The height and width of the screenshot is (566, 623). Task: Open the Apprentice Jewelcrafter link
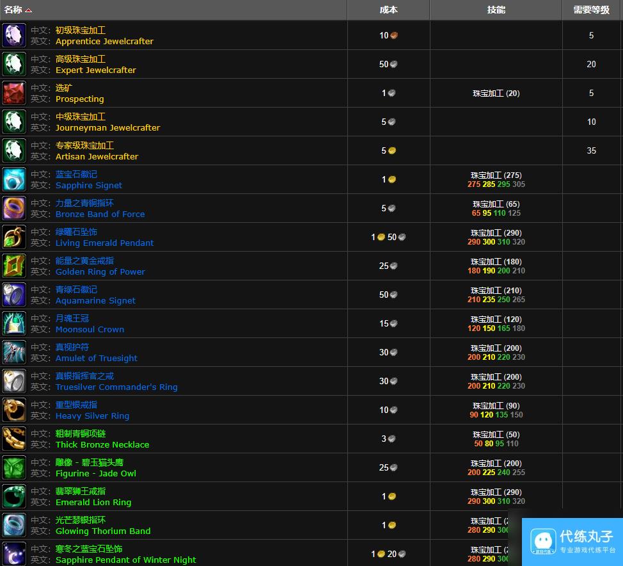[x=104, y=42]
